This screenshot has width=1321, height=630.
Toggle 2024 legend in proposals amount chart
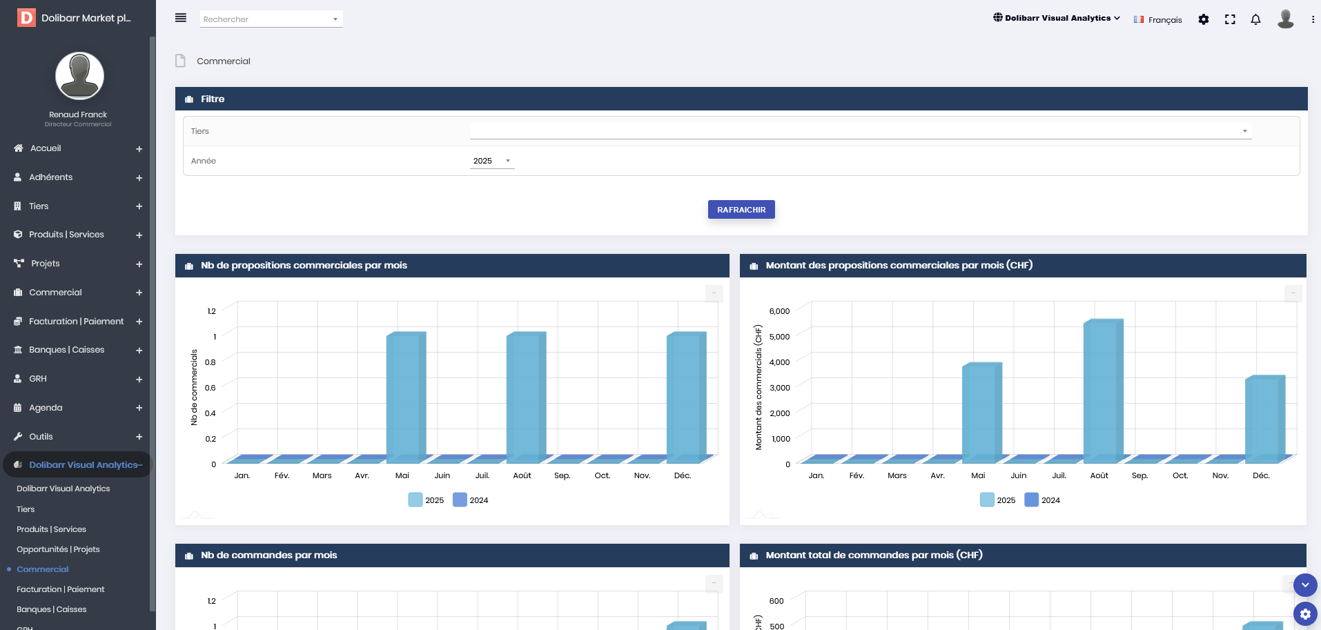coord(1043,500)
